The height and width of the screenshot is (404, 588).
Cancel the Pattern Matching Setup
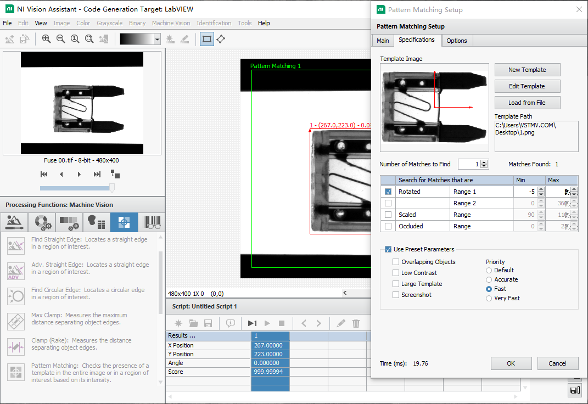pos(558,363)
